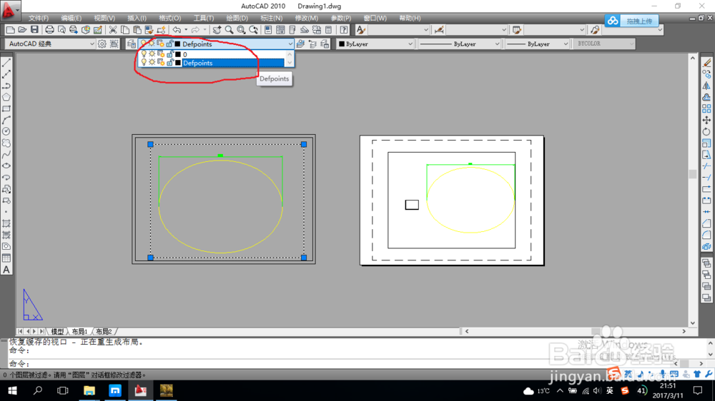Plot the drawing with printer icon
Viewport: 715px width, 401px height.
pyautogui.click(x=49, y=30)
